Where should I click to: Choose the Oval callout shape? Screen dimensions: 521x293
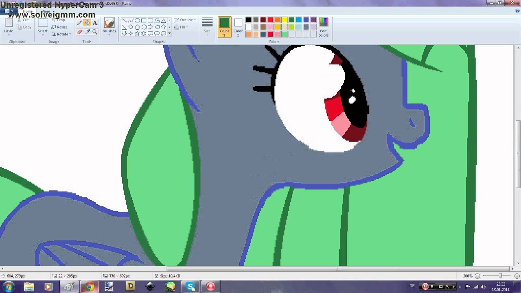pos(157,33)
